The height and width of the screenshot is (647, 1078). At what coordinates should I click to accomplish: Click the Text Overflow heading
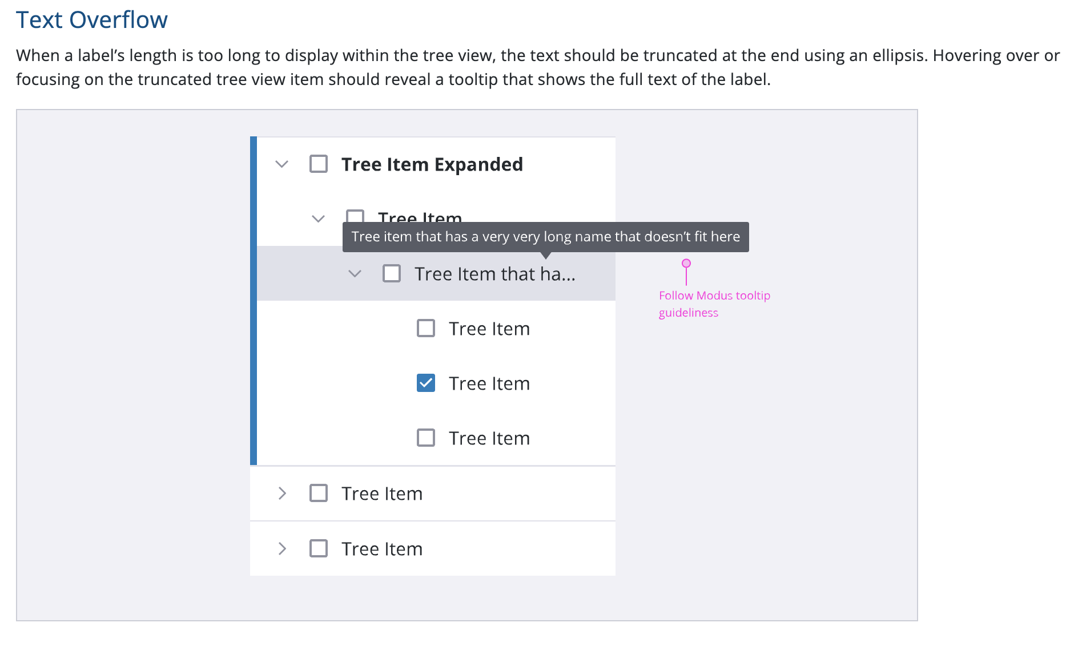[x=92, y=20]
